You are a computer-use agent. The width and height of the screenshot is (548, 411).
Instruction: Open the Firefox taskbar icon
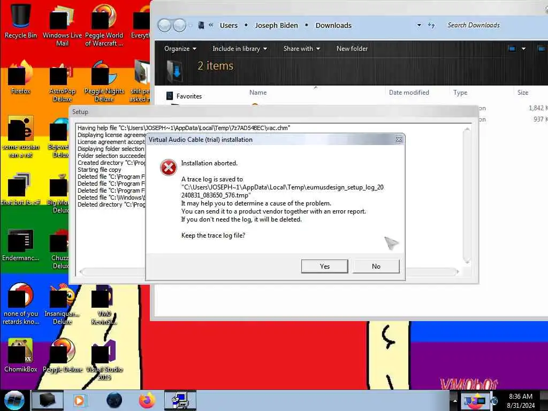(147, 400)
